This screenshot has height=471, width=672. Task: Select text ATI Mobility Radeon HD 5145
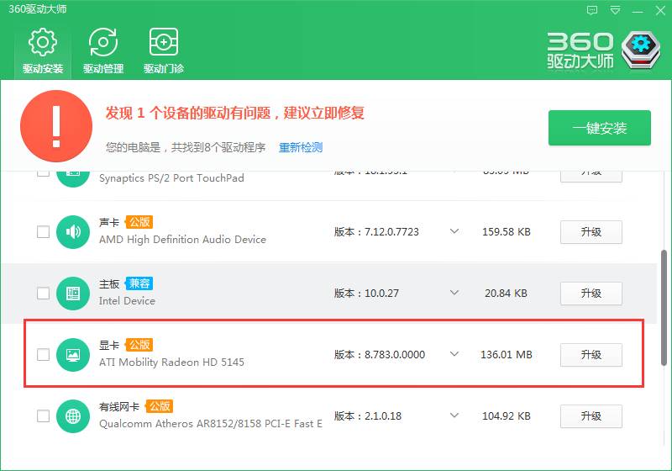[171, 363]
